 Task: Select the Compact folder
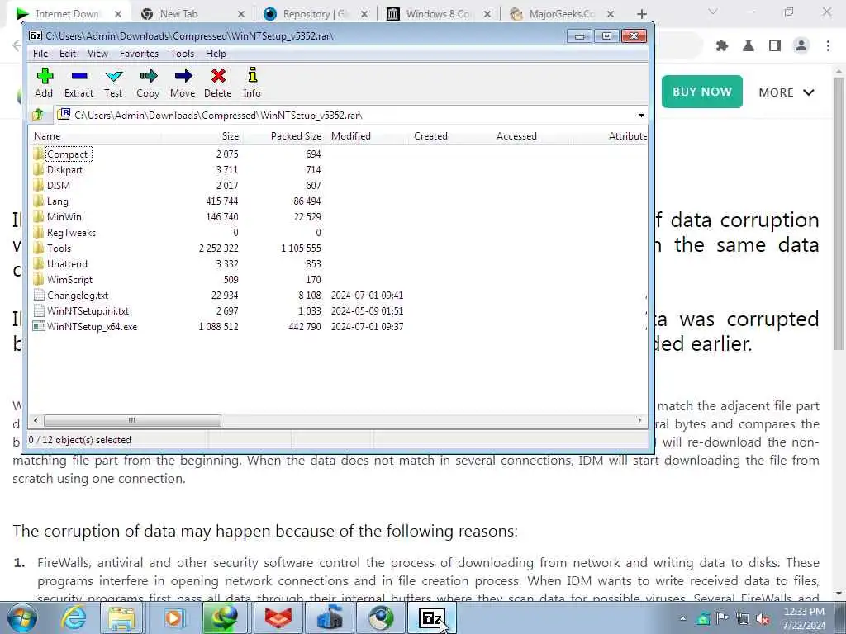click(x=67, y=154)
